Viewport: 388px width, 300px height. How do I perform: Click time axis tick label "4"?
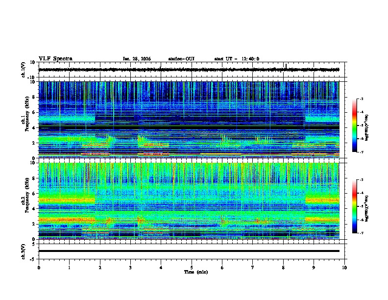[161, 268]
